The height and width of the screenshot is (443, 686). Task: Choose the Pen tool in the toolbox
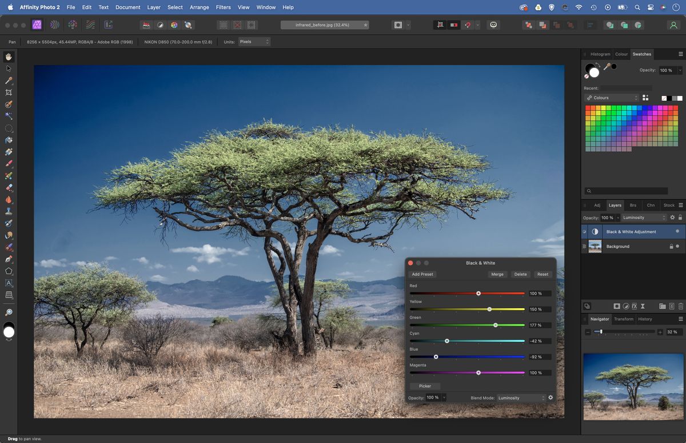(x=9, y=259)
